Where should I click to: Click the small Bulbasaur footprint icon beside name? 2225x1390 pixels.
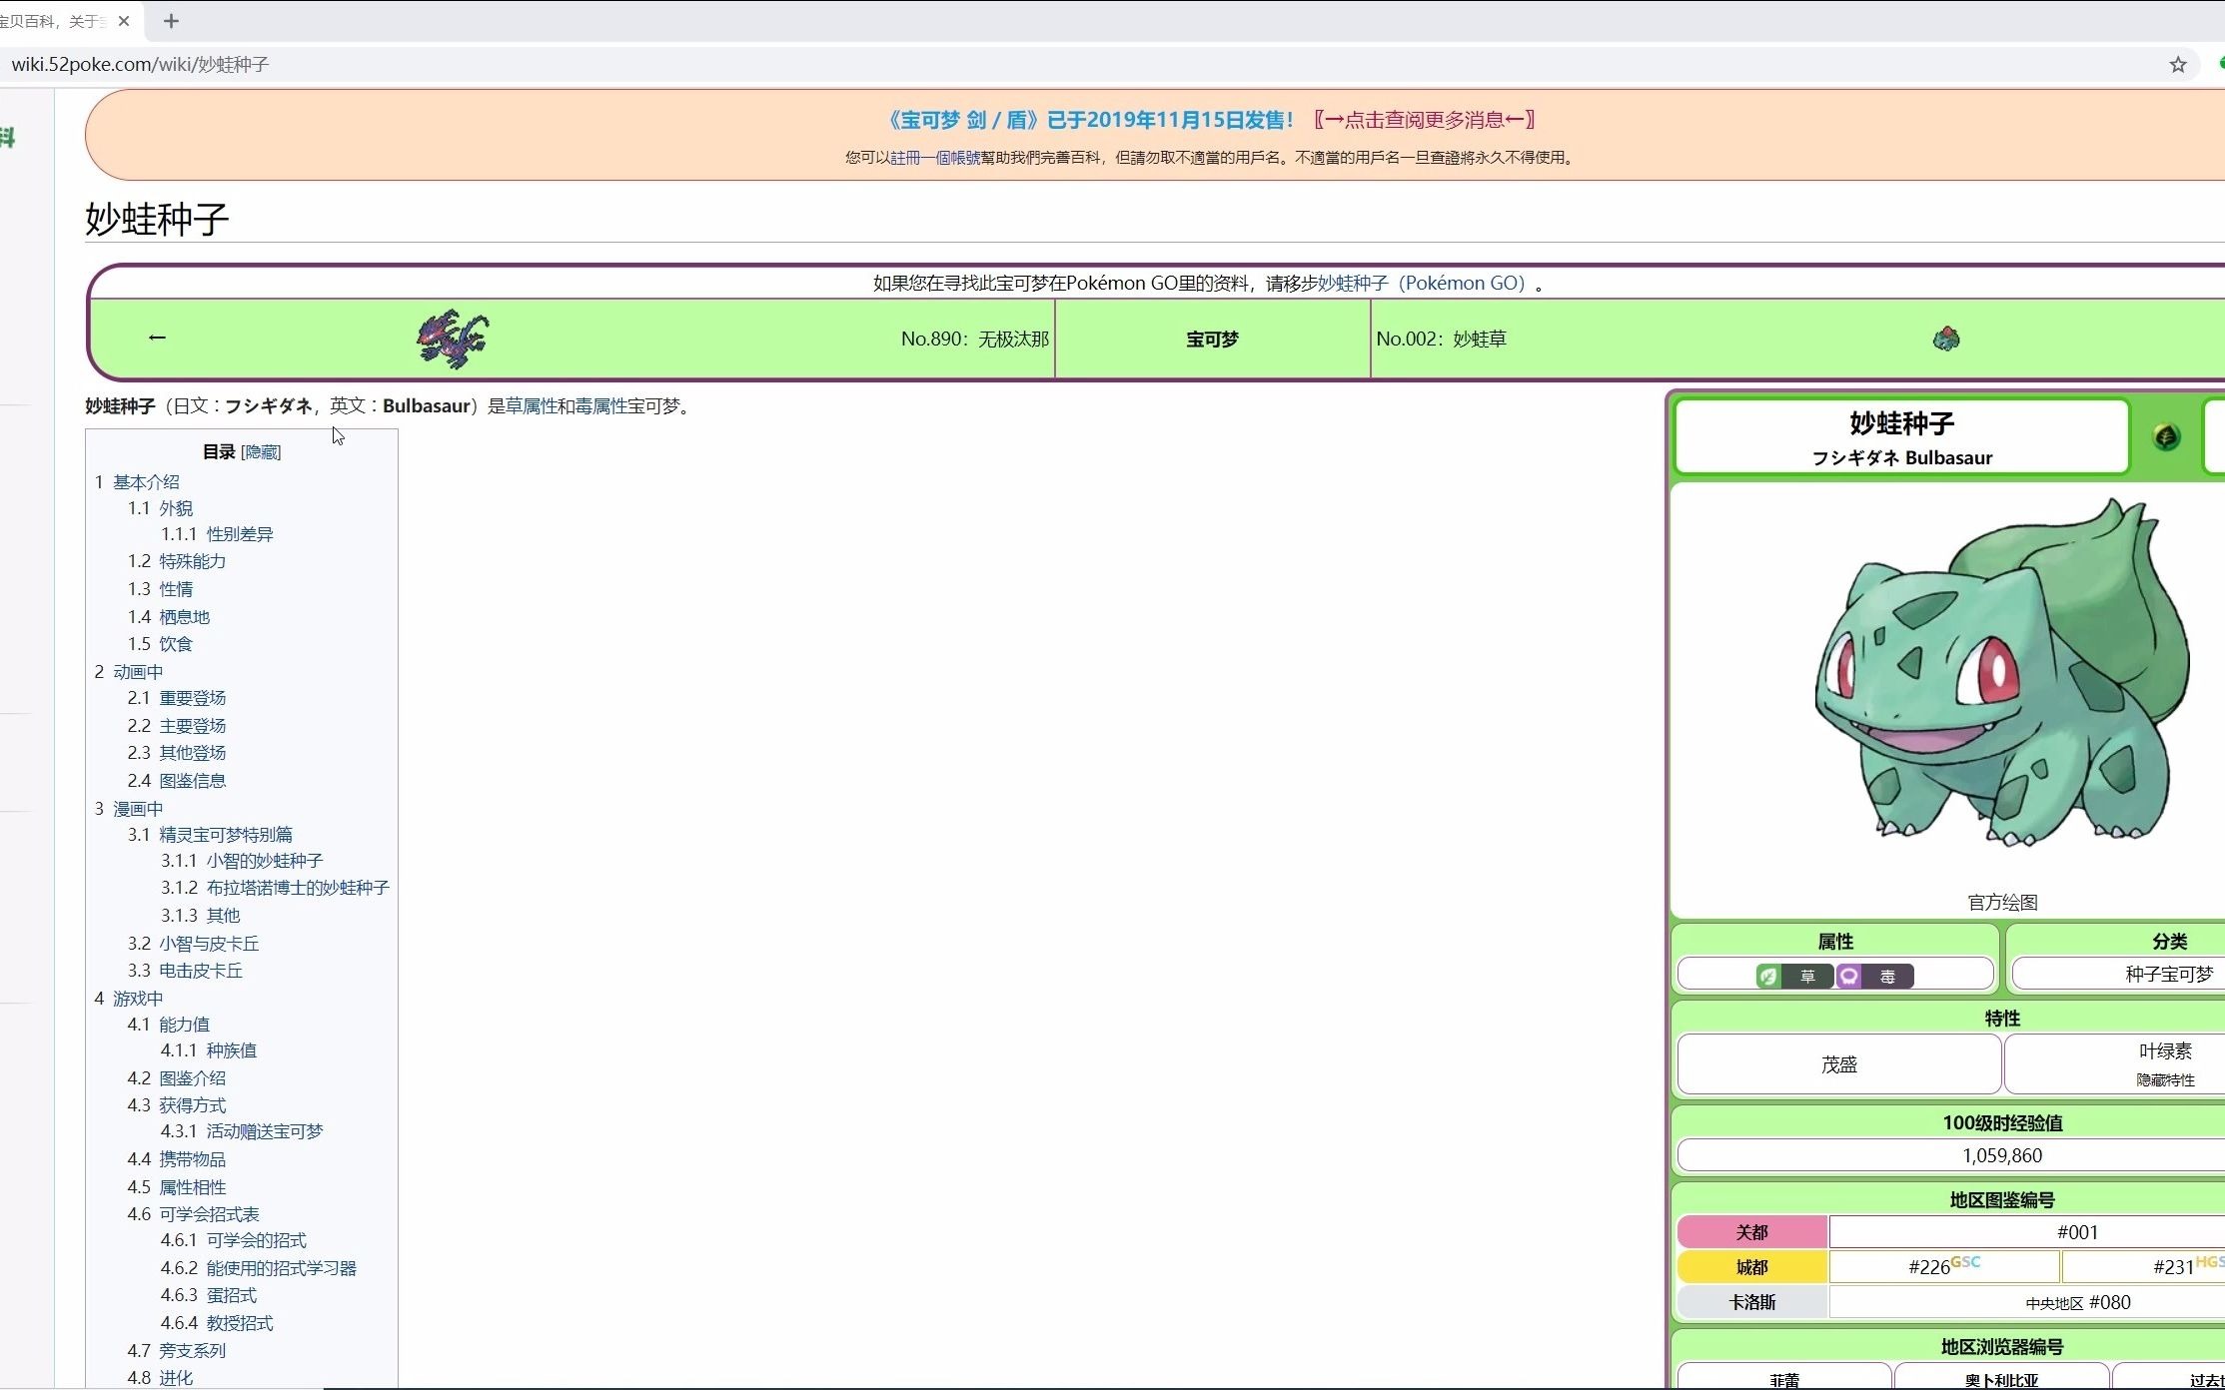click(x=2166, y=436)
